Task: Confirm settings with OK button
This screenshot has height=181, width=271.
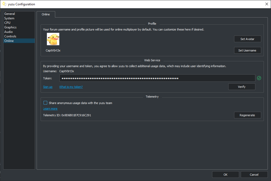Action: click(225, 174)
